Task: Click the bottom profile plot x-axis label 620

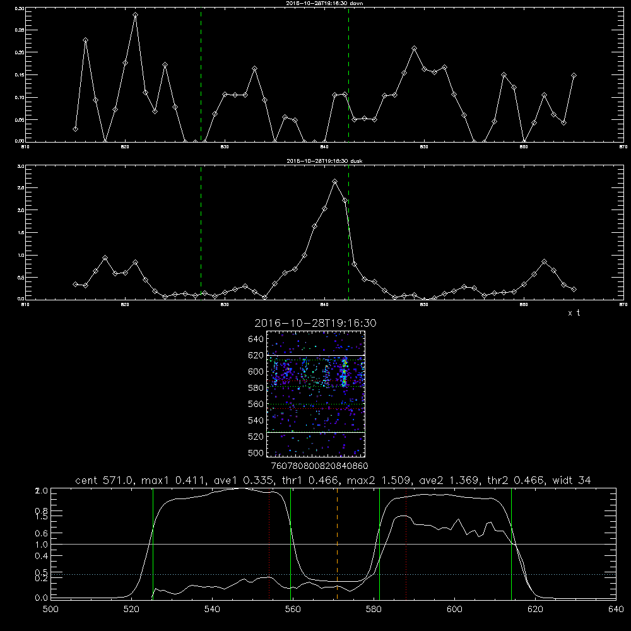Action: [x=535, y=610]
